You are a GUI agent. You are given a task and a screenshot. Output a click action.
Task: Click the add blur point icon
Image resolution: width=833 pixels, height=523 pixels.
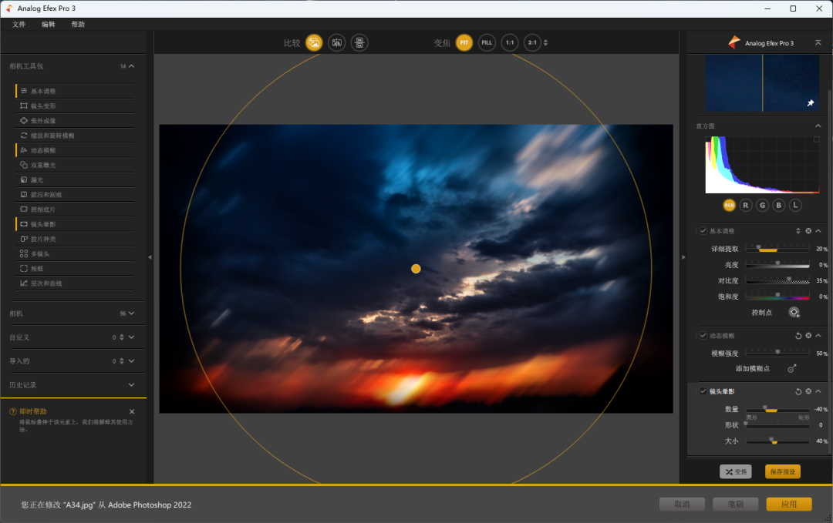pos(791,369)
